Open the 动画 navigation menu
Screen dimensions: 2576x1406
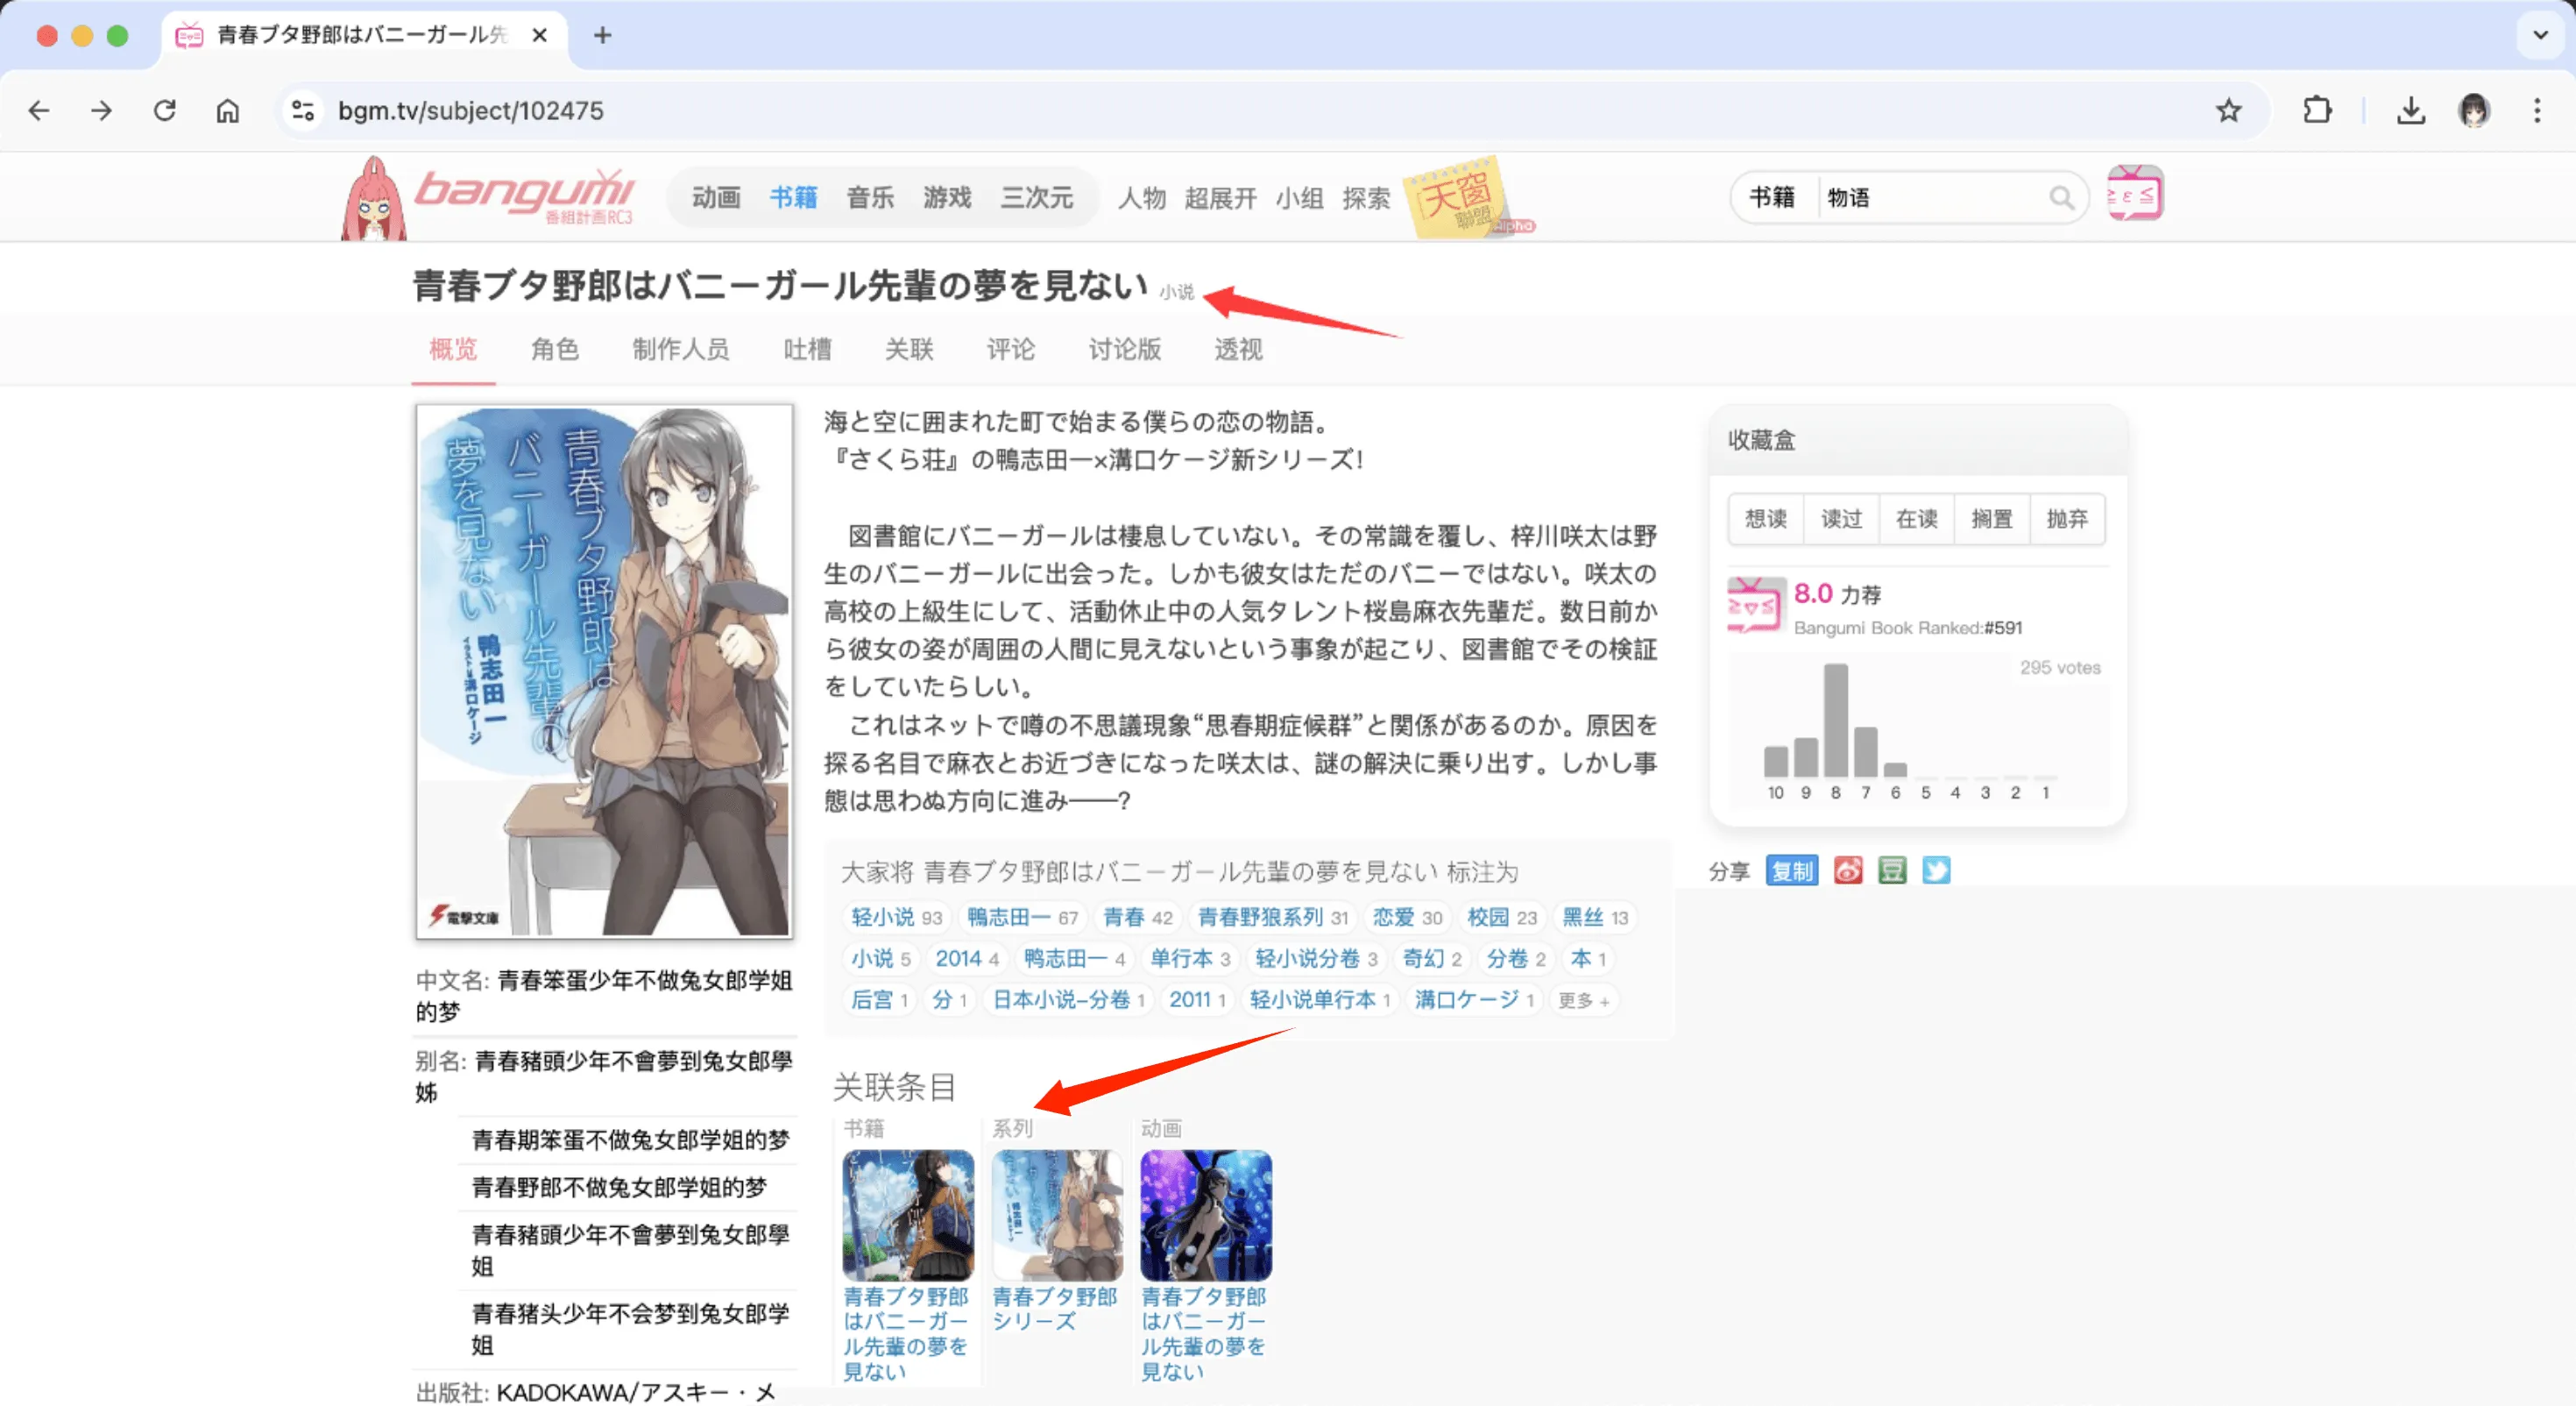coord(716,197)
